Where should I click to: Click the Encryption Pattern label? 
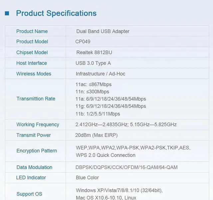click(37, 151)
